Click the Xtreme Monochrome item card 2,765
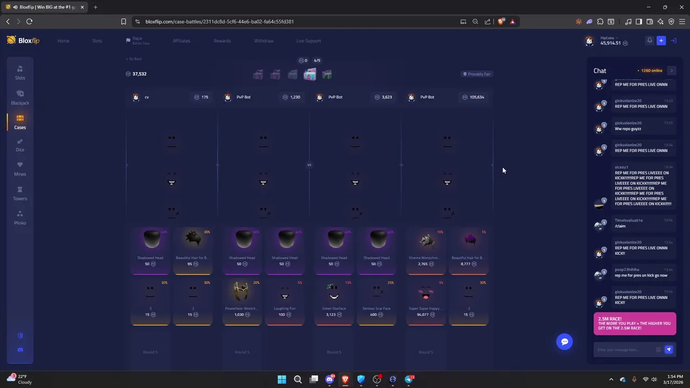This screenshot has height=388, width=690. pyautogui.click(x=426, y=251)
